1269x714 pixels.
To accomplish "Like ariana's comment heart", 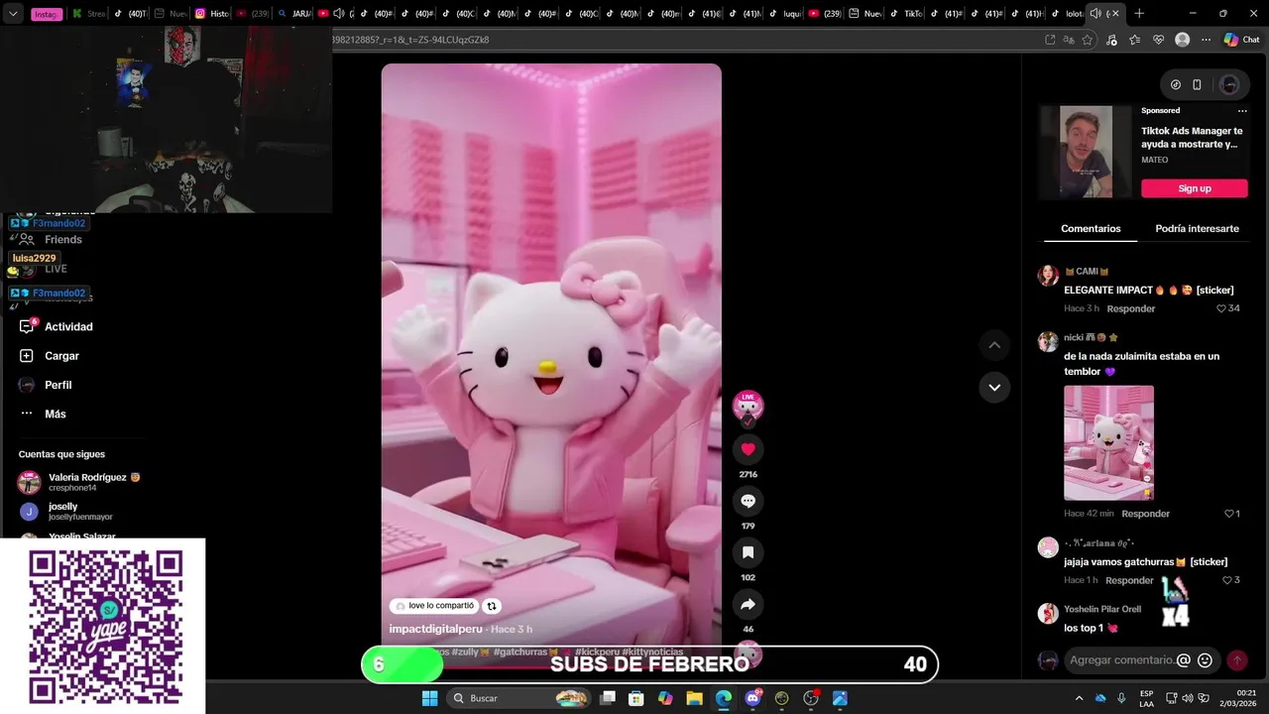I will pyautogui.click(x=1228, y=580).
